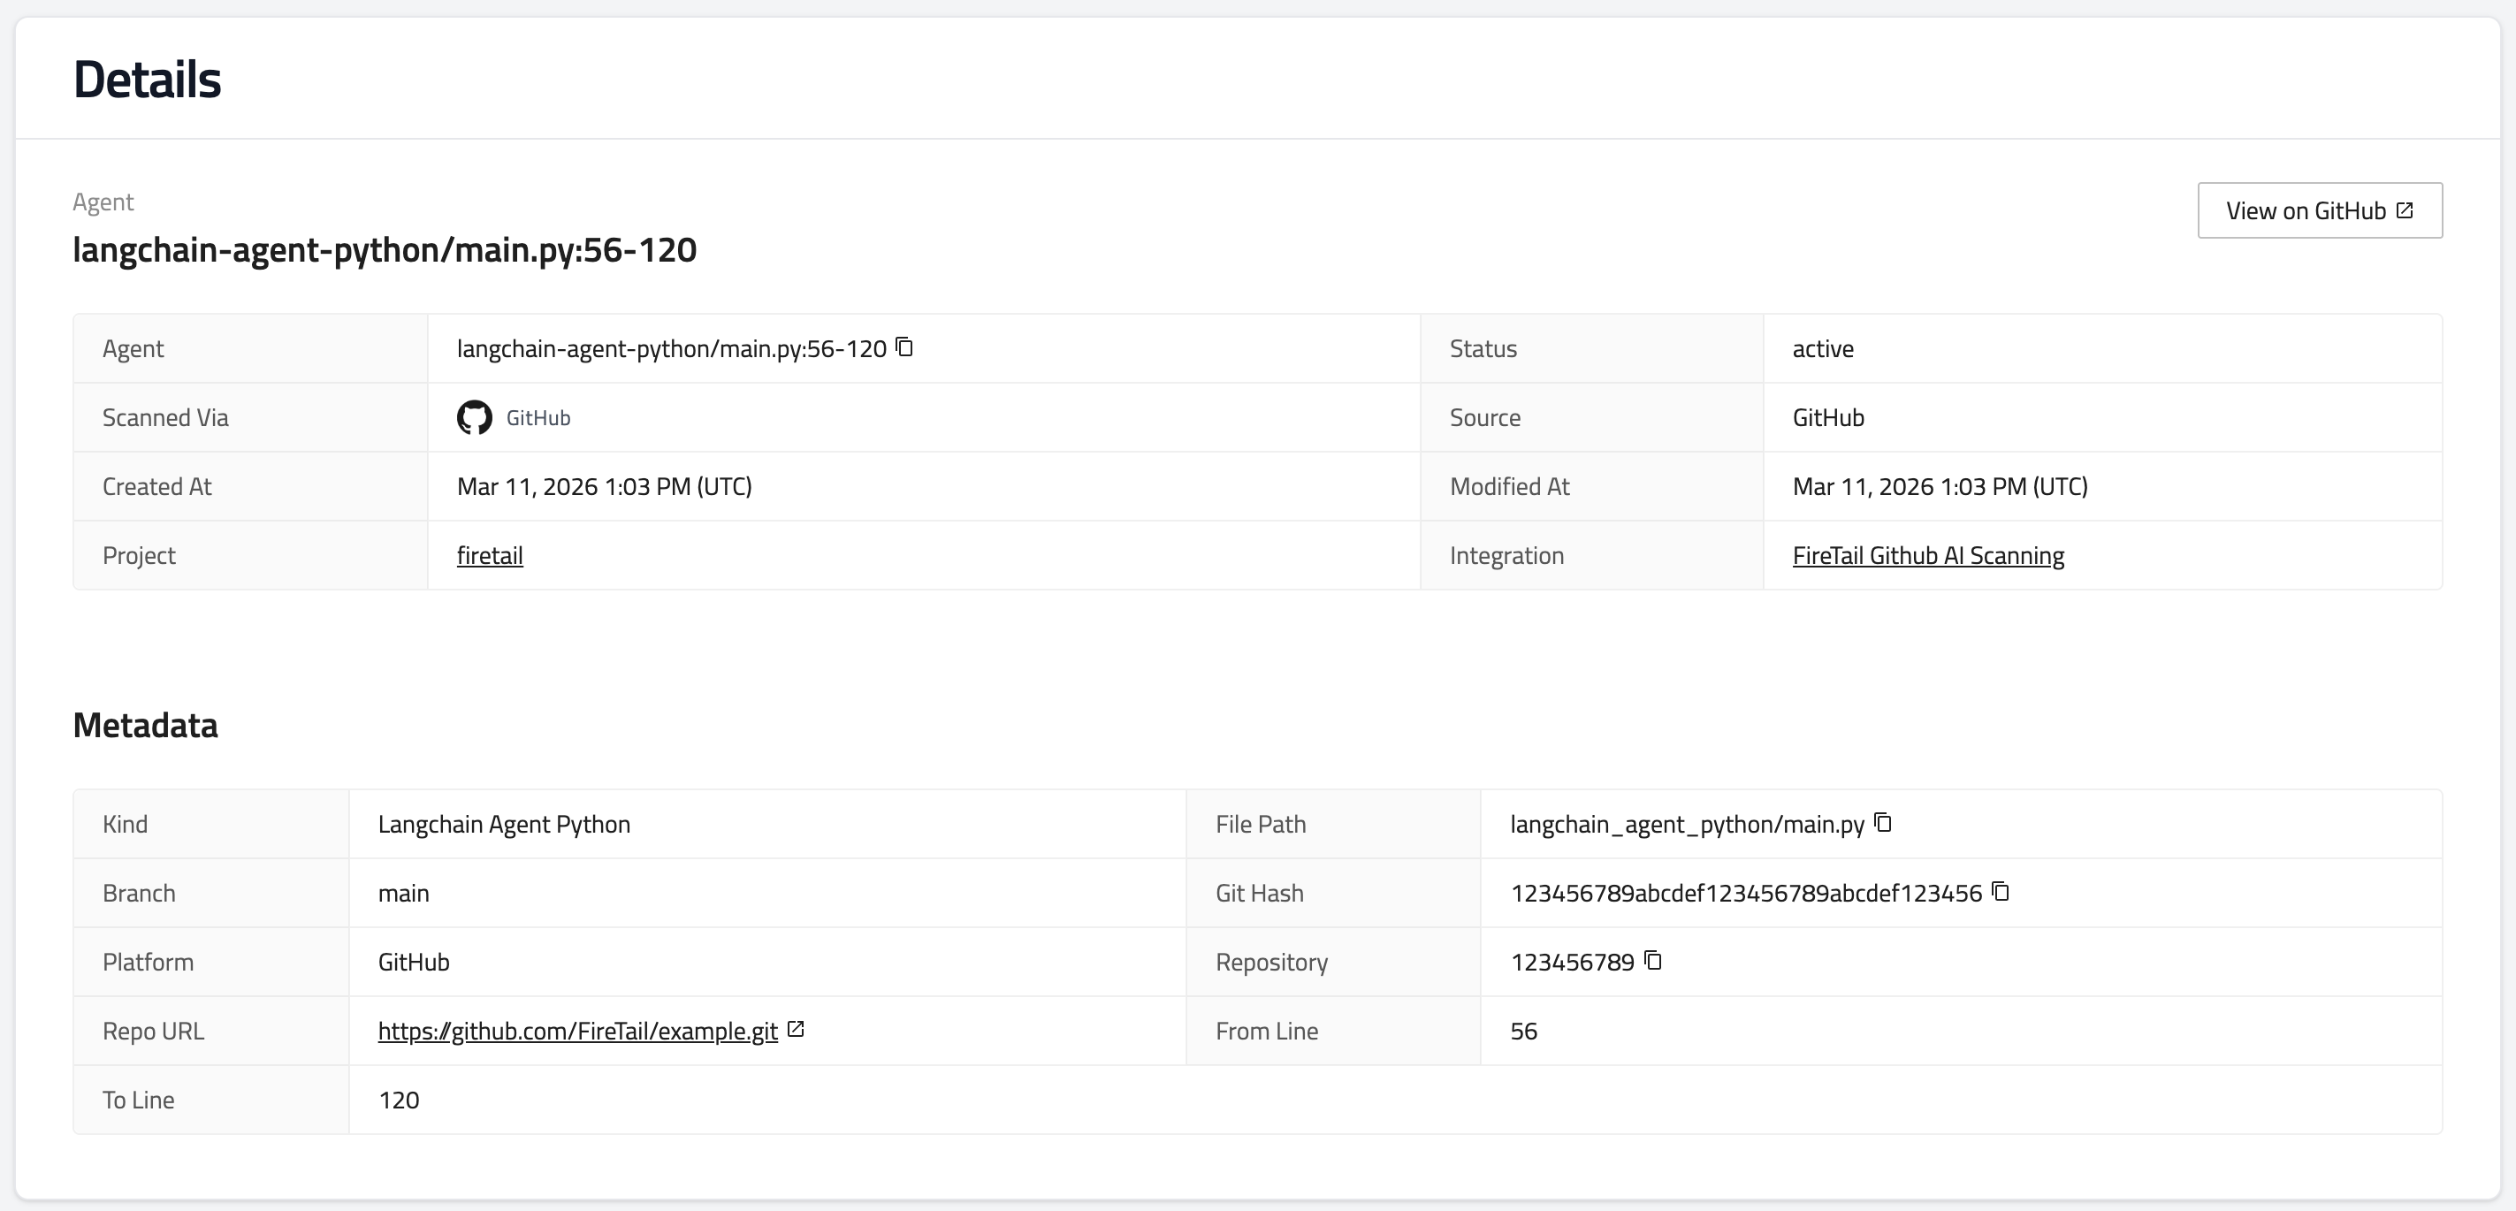
Task: Click the git hash text string
Action: click(1745, 894)
